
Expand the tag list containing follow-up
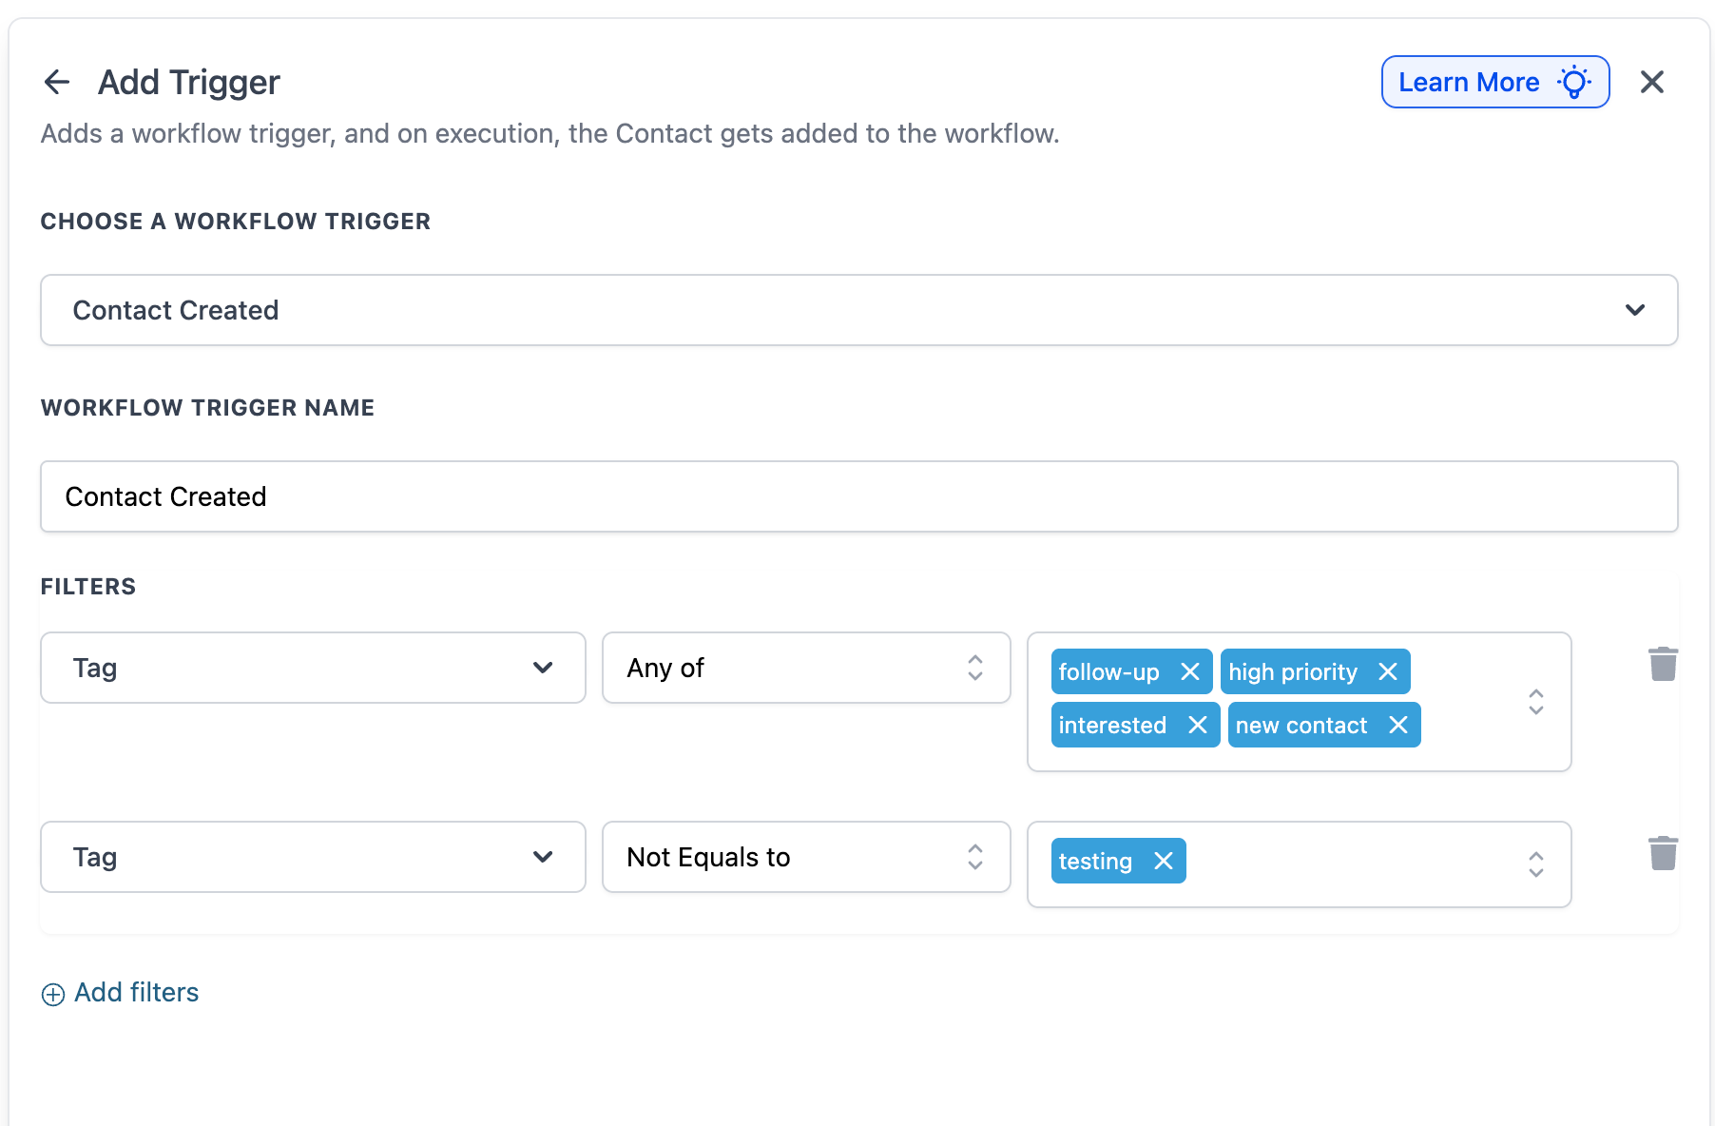point(1535,702)
